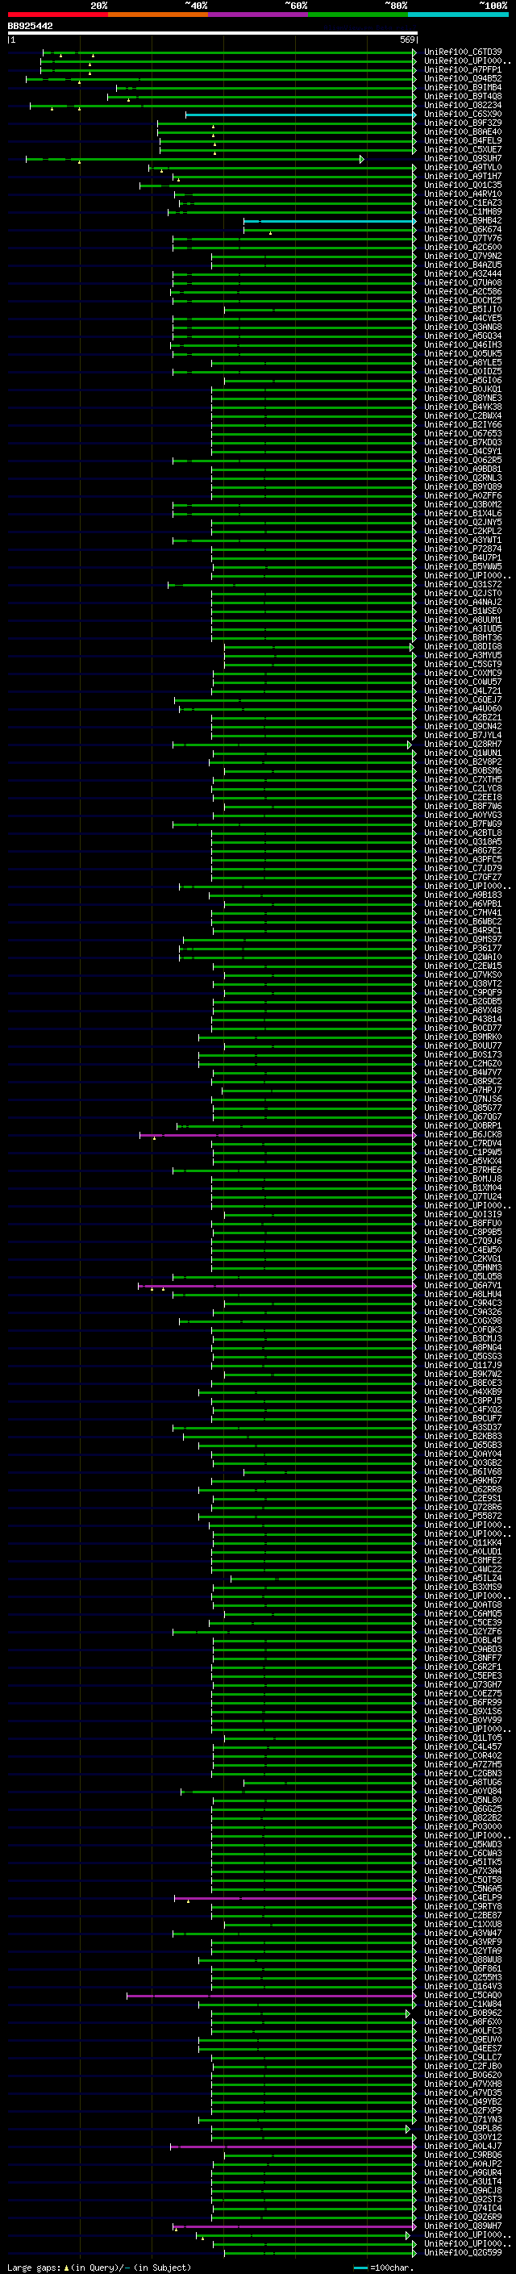Click the green ~80% identity legend bar
The width and height of the screenshot is (516, 2274).
(x=358, y=15)
